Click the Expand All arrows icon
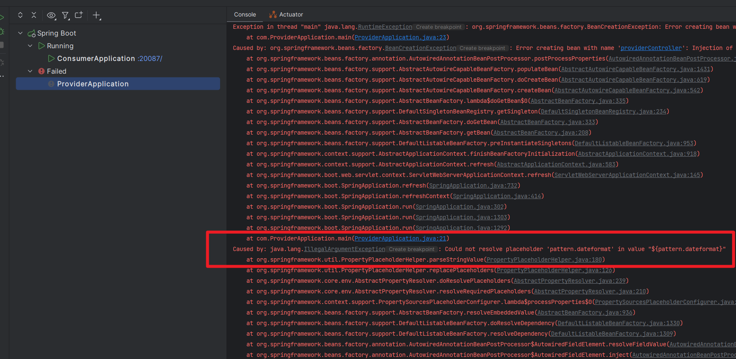Screen dimensions: 736x359 20,15
